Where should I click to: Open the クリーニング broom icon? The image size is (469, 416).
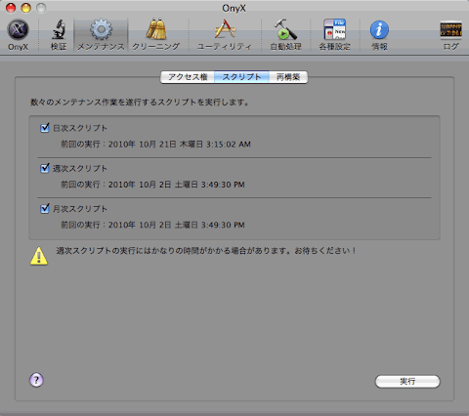156,35
